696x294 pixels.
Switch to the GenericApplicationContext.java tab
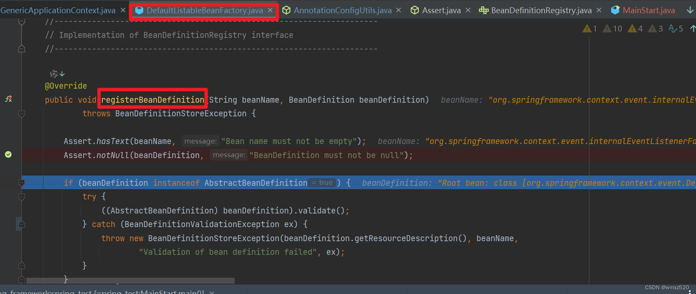58,10
